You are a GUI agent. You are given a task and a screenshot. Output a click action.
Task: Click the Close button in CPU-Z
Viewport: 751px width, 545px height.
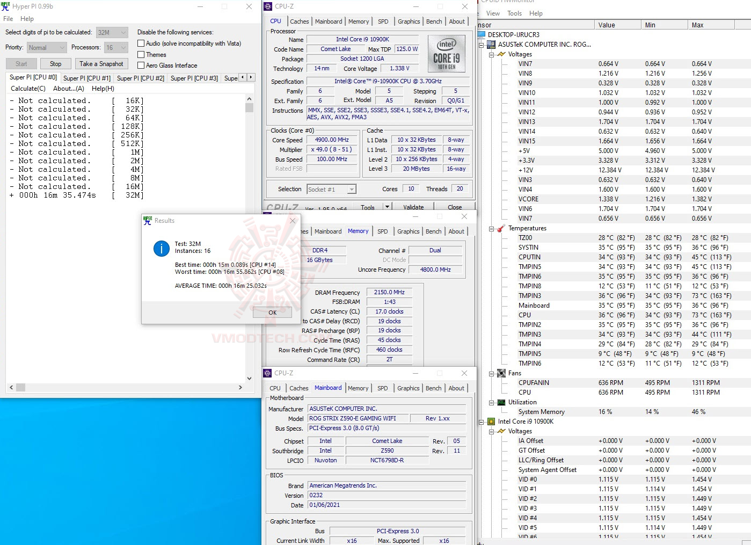(x=455, y=207)
